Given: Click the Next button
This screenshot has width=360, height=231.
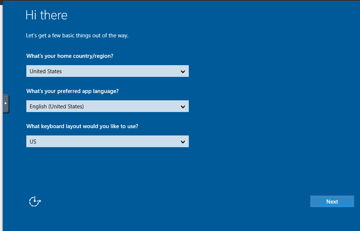Looking at the screenshot, I should (332, 201).
